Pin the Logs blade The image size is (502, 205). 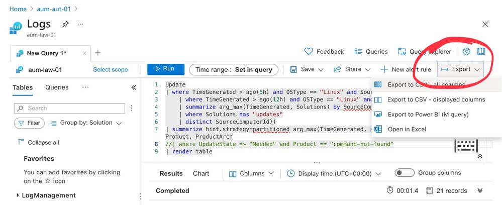pos(65,24)
